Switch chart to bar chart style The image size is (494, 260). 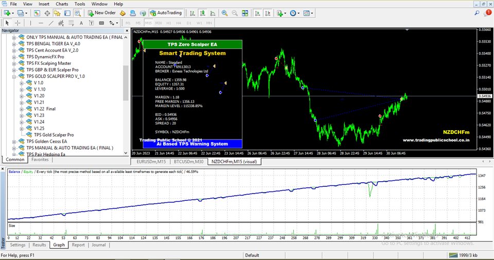coord(192,13)
